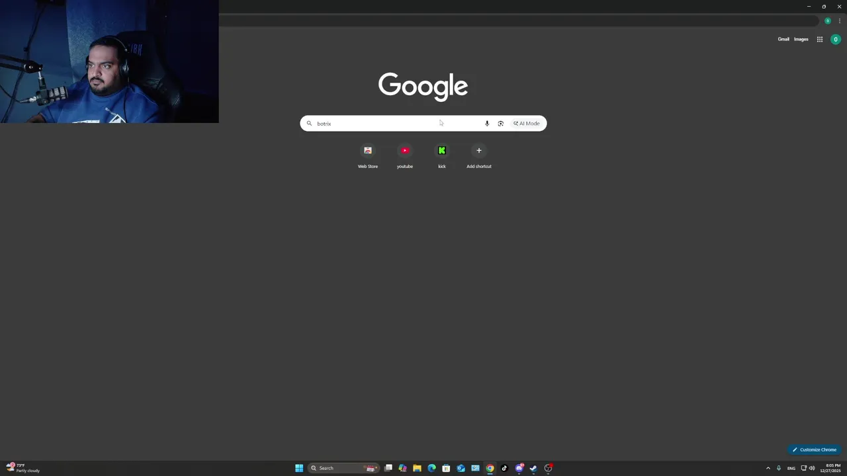This screenshot has width=847, height=476.
Task: Open Discord from the taskbar
Action: click(519, 468)
